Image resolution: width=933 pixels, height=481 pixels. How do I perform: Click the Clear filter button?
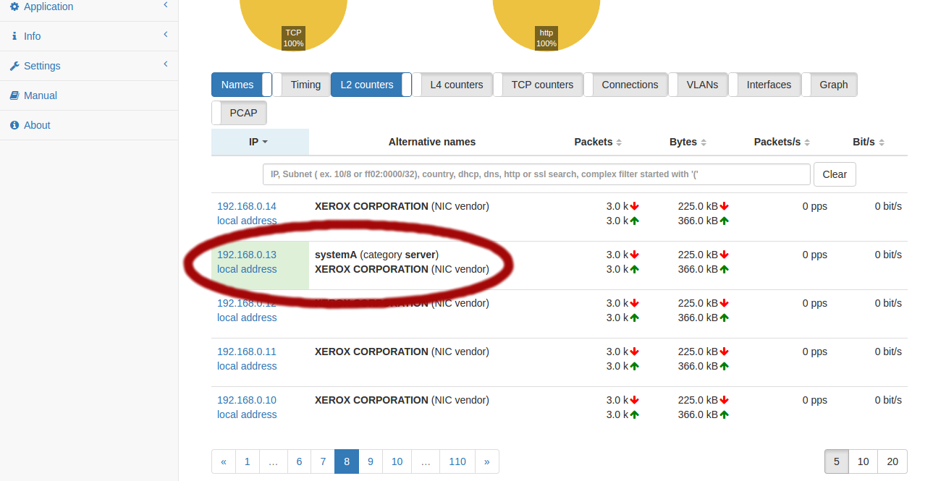[x=835, y=174]
